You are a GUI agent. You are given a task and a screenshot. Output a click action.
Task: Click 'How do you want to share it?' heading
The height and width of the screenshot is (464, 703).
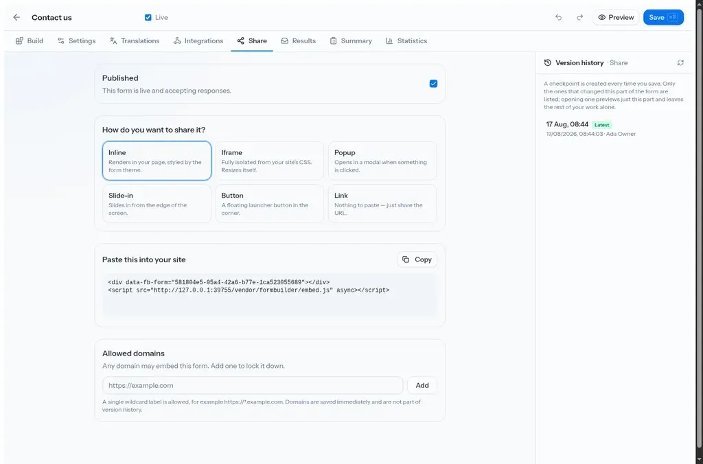coord(154,130)
